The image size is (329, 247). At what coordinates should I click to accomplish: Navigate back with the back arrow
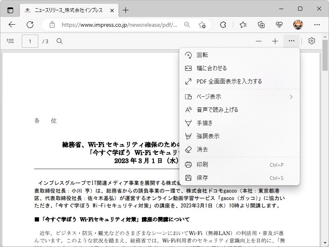[x=12, y=25]
